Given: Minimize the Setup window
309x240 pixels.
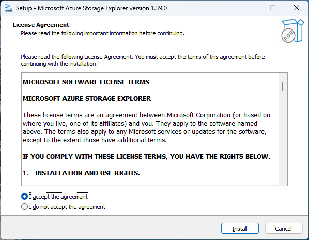Looking at the screenshot, I should pos(250,8).
